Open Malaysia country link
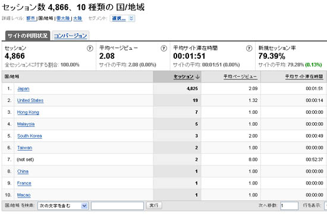Image resolution: width=327 pixels, height=223 pixels. pos(26,124)
